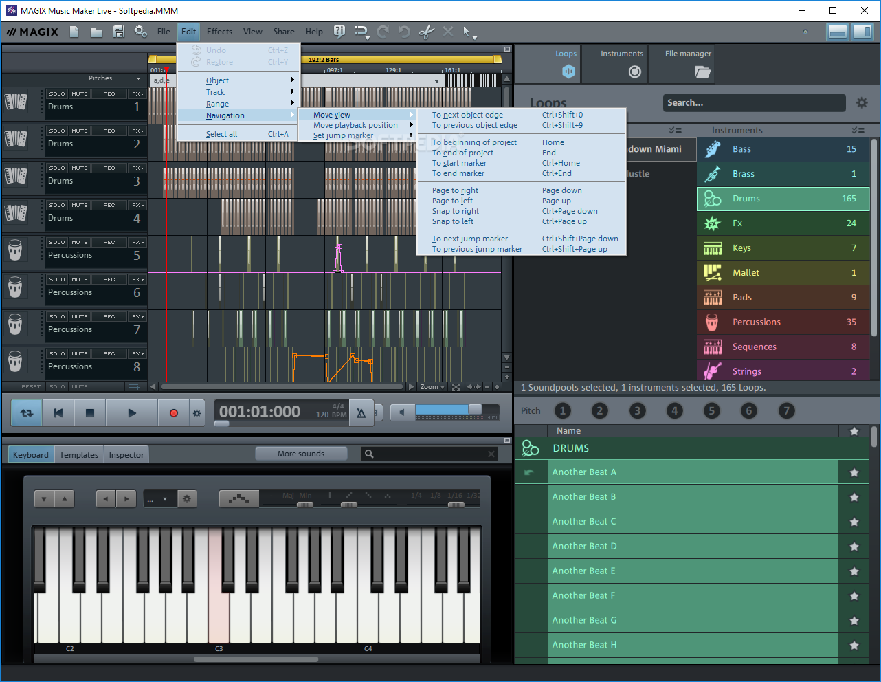Click the drum icon of Percussions track 5

point(16,250)
